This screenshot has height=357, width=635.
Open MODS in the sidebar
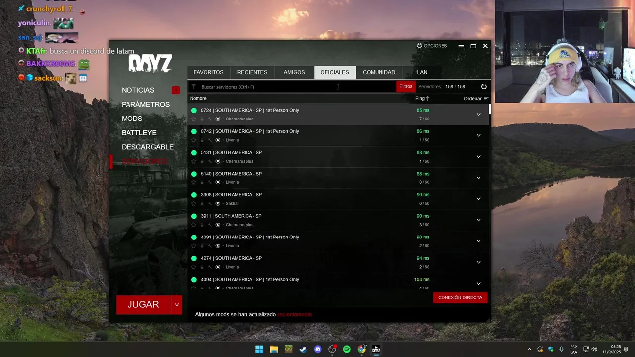(132, 119)
